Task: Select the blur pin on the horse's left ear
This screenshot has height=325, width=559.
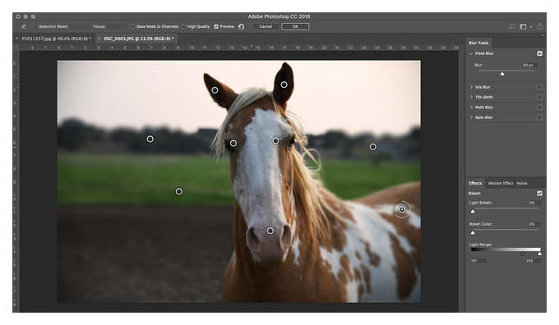Action: (215, 90)
